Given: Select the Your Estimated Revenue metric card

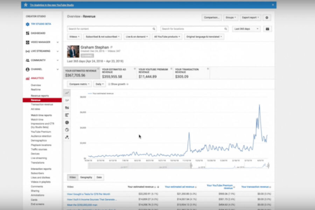Looking at the screenshot, I should pyautogui.click(x=82, y=73).
